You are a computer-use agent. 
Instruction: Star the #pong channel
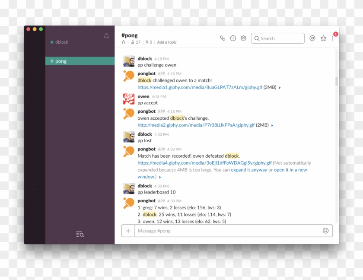123,42
